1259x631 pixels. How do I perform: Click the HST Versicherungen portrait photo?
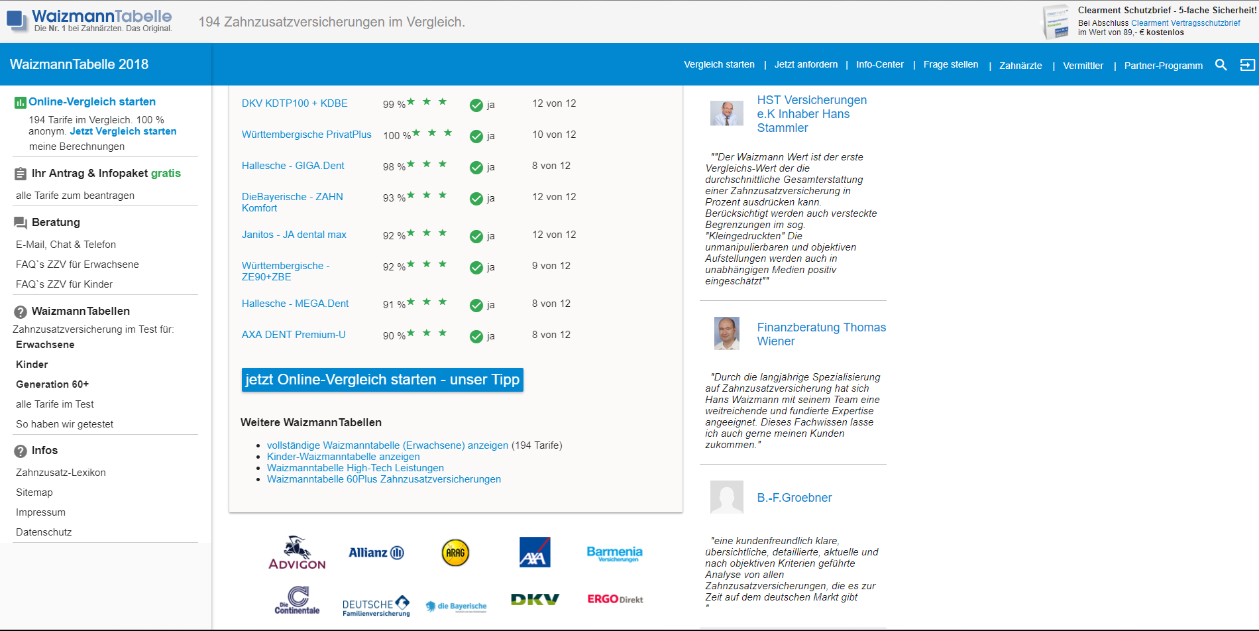tap(727, 113)
